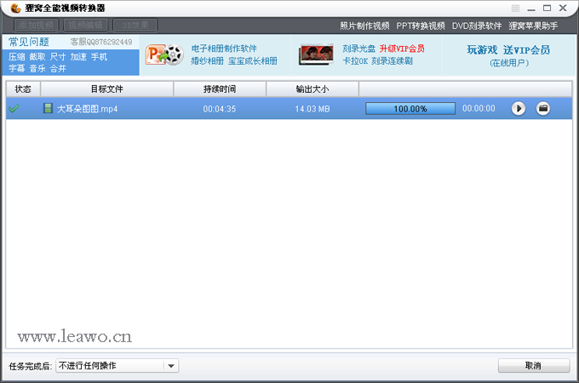579x383 pixels.
Task: Click the red 升级VIP会员 link
Action: 402,49
